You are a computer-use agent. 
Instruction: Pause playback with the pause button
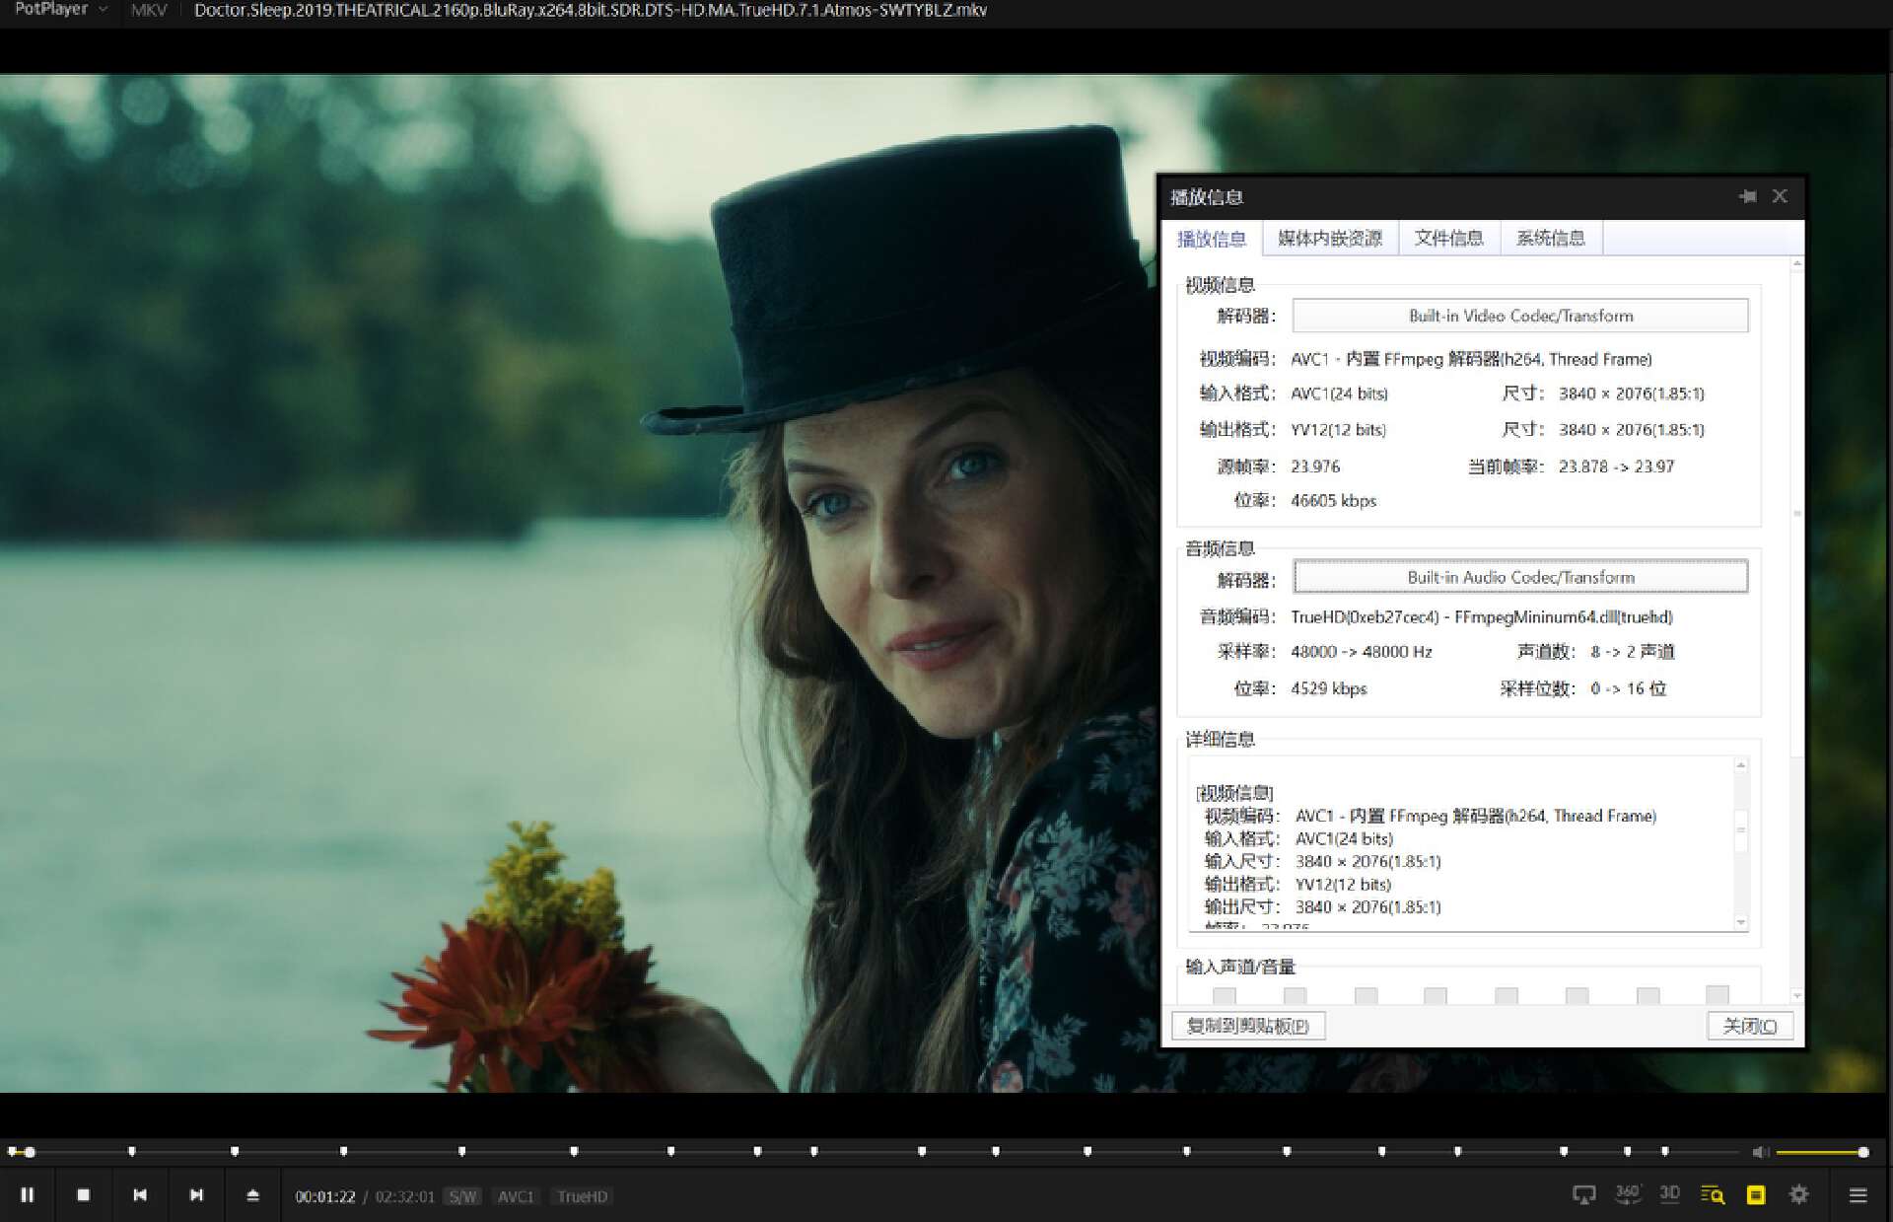(x=28, y=1195)
